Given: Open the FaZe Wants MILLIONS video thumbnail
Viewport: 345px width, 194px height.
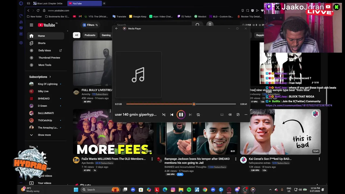Looking at the screenshot, I should (113, 131).
